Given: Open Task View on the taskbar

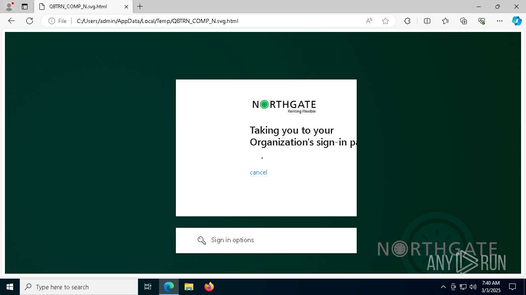Looking at the screenshot, I should (x=148, y=287).
